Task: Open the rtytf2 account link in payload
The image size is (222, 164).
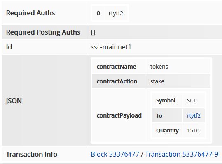Action: (x=194, y=115)
